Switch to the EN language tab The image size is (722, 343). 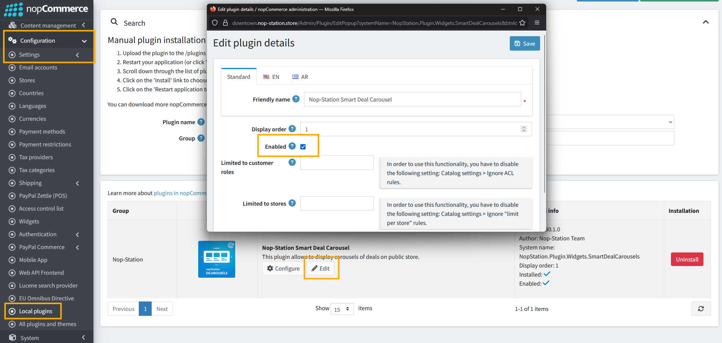[x=271, y=77]
